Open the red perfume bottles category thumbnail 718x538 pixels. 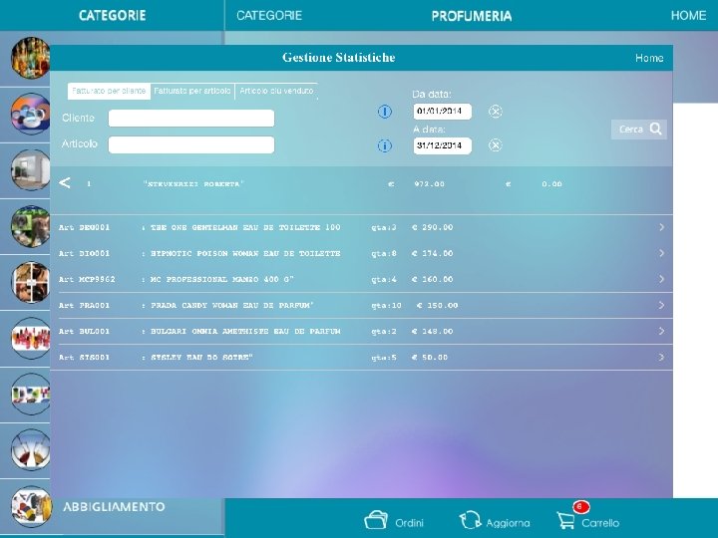(x=30, y=339)
